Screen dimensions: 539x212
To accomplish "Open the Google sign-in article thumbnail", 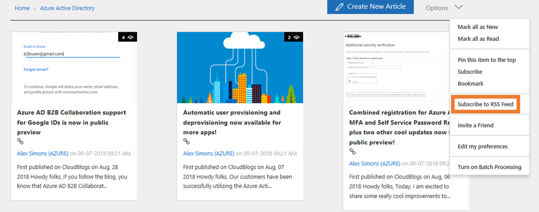I will point(74,67).
